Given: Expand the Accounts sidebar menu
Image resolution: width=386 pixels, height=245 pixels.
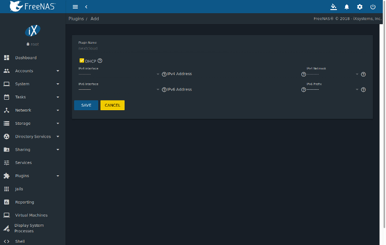Looking at the screenshot, I should click(31, 71).
